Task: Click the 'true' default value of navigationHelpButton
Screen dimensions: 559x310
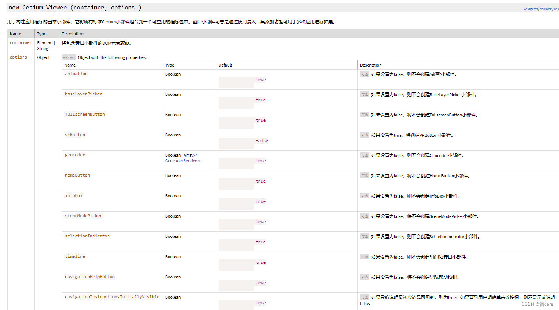Action: click(x=261, y=283)
